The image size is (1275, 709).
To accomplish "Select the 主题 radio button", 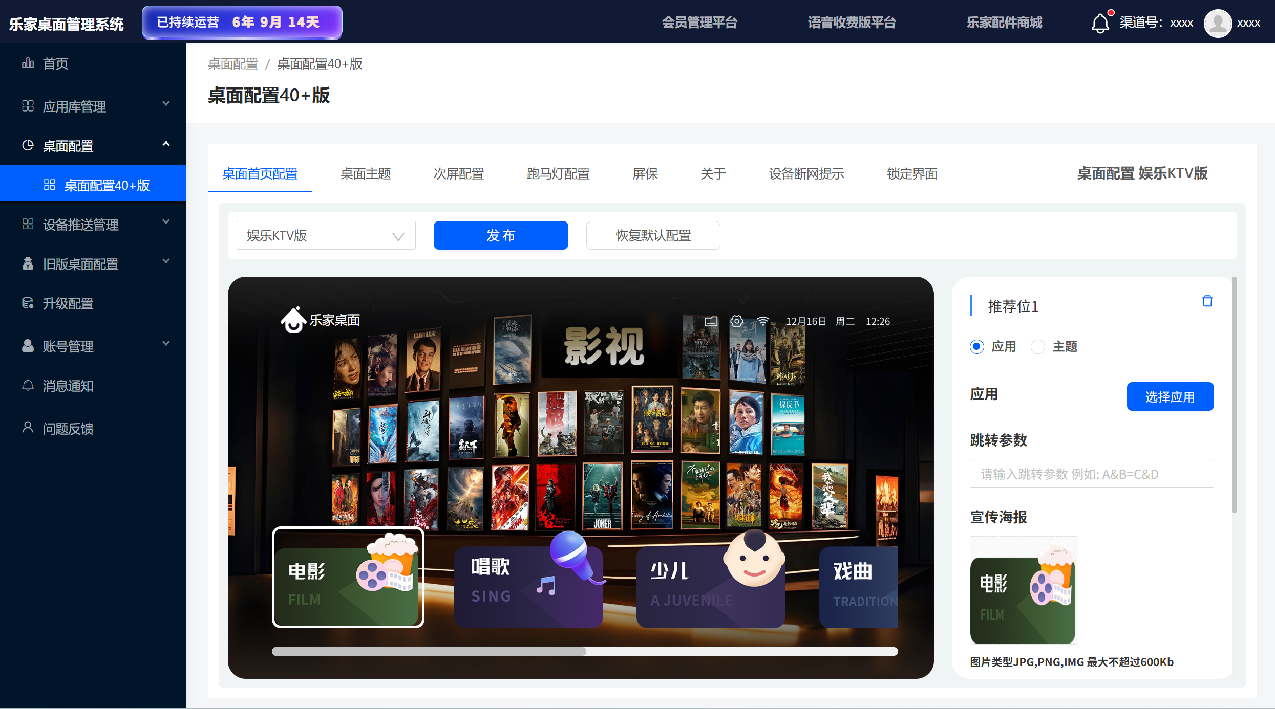I will (1037, 346).
